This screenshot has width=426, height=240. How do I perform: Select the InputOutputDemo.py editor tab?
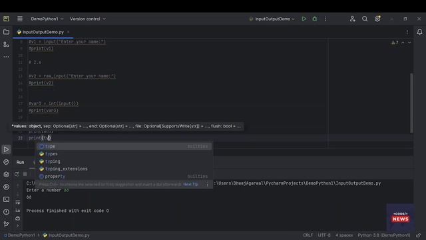[x=43, y=32]
